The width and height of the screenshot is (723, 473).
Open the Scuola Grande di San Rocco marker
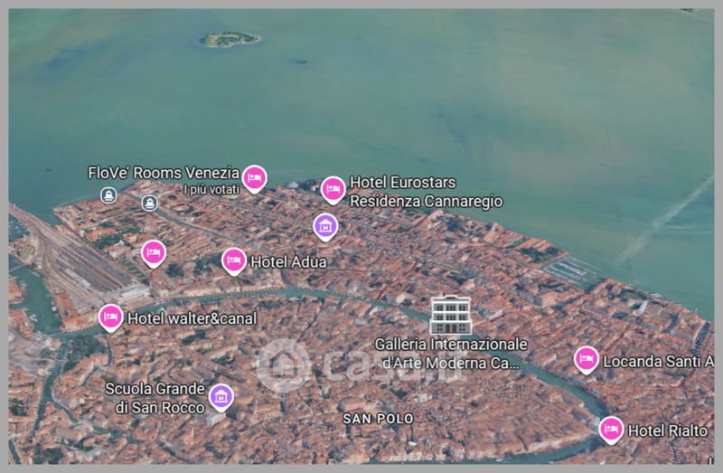221,395
